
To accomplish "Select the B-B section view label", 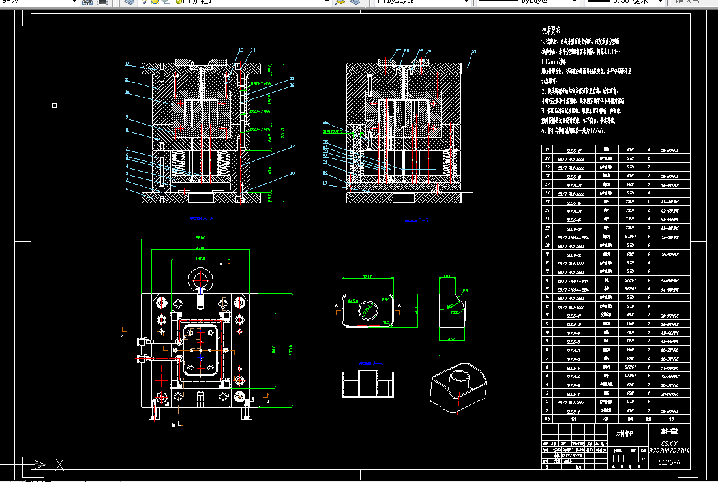I will pyautogui.click(x=417, y=221).
